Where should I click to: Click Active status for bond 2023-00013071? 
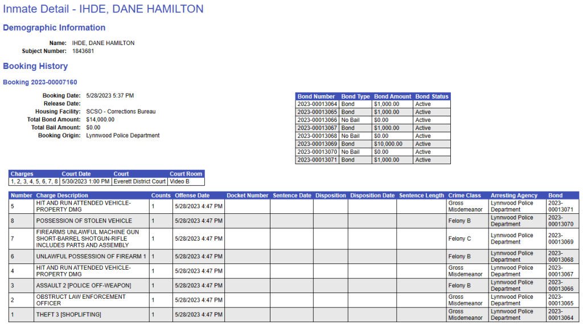pyautogui.click(x=432, y=160)
